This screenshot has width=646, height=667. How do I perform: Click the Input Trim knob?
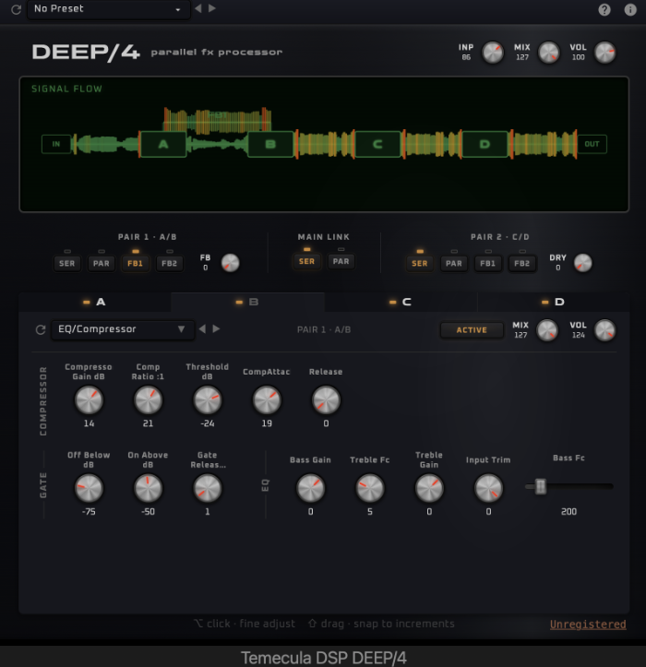(488, 488)
